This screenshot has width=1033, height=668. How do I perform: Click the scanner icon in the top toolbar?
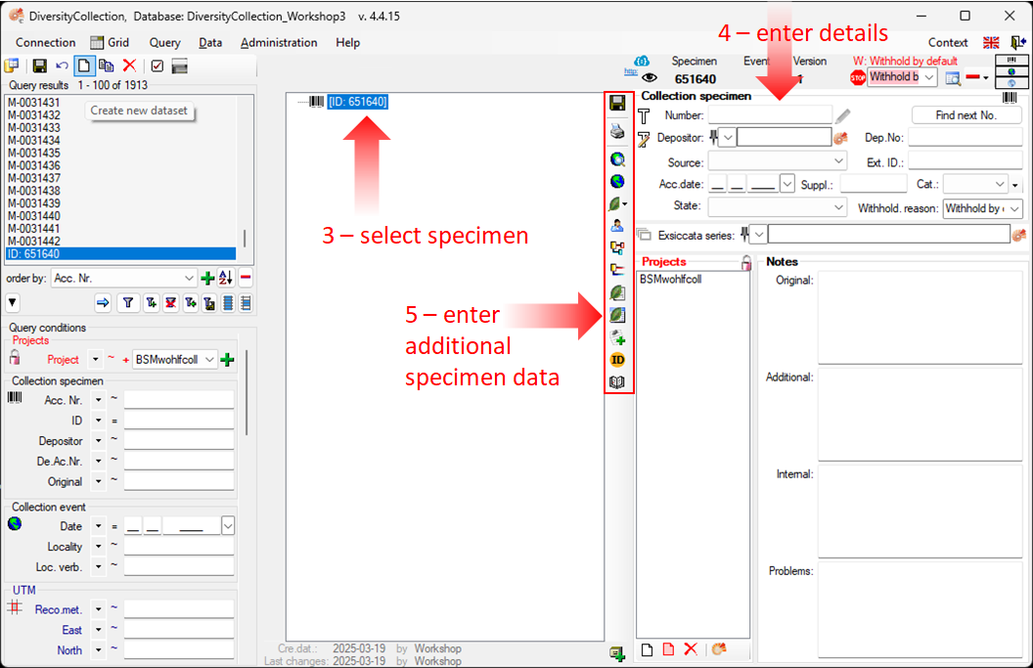click(179, 66)
